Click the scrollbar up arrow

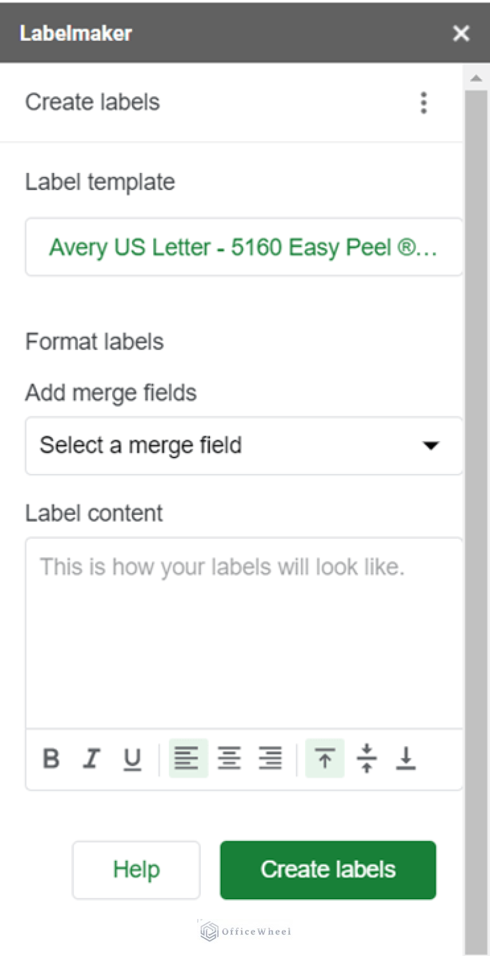(476, 77)
